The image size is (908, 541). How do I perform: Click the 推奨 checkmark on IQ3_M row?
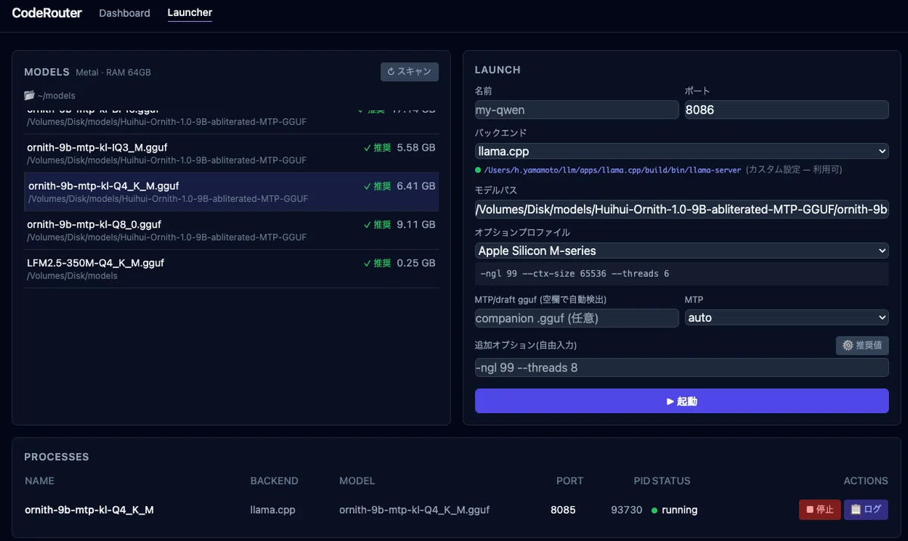tap(377, 148)
